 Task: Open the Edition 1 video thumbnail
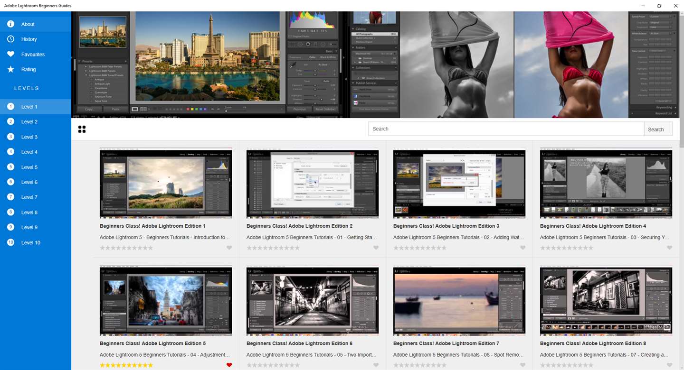coord(166,183)
